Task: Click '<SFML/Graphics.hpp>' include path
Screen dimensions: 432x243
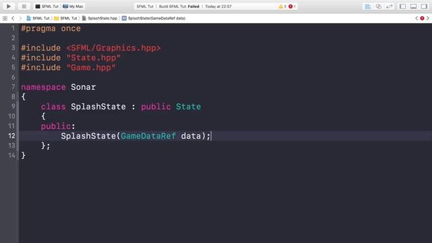Action: tap(113, 48)
